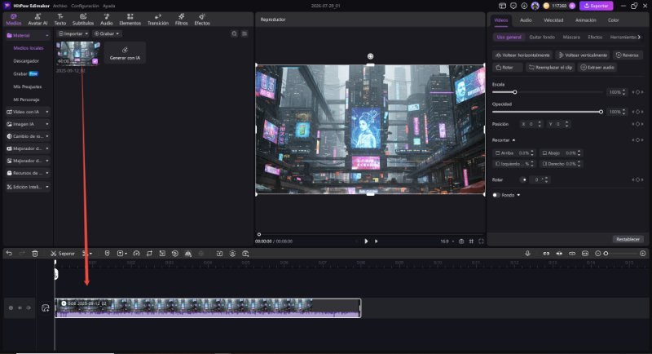Click Reemplazar el clip button
652x354 pixels.
(x=551, y=68)
